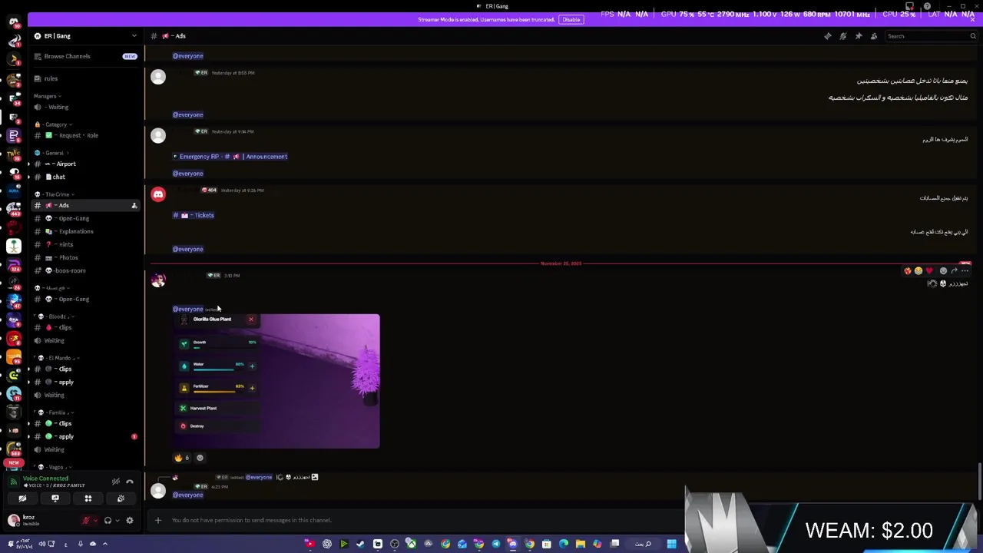This screenshot has height=553, width=983.
Task: Open the Gorilla Glue Plant image attachment
Action: pyautogui.click(x=276, y=381)
